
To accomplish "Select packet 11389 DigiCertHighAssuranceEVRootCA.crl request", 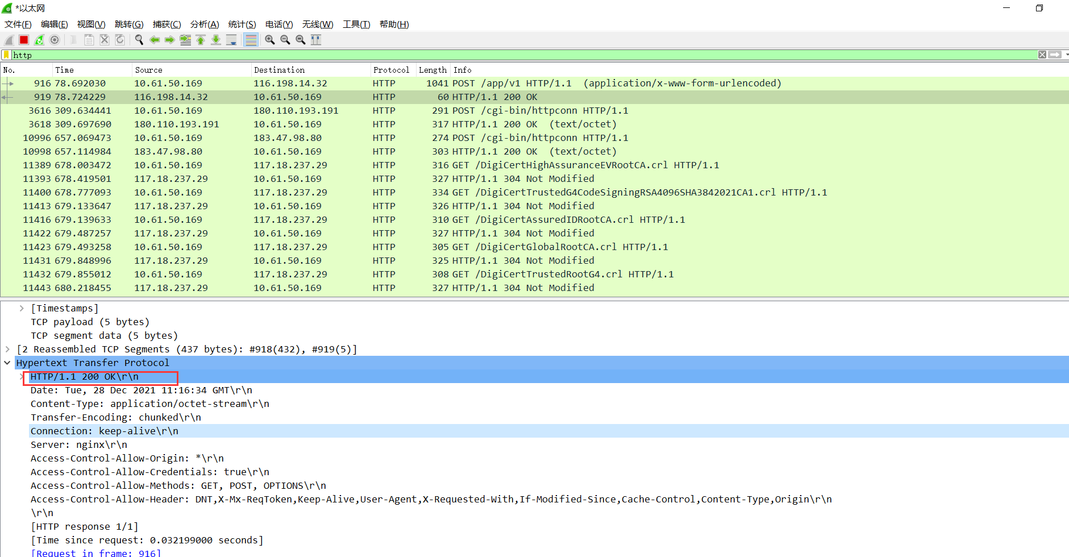I will pyautogui.click(x=534, y=165).
